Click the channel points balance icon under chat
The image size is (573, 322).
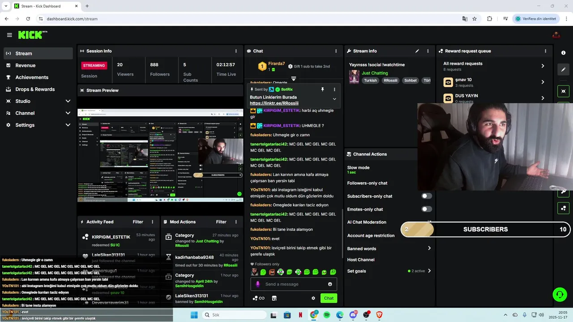pos(258,298)
